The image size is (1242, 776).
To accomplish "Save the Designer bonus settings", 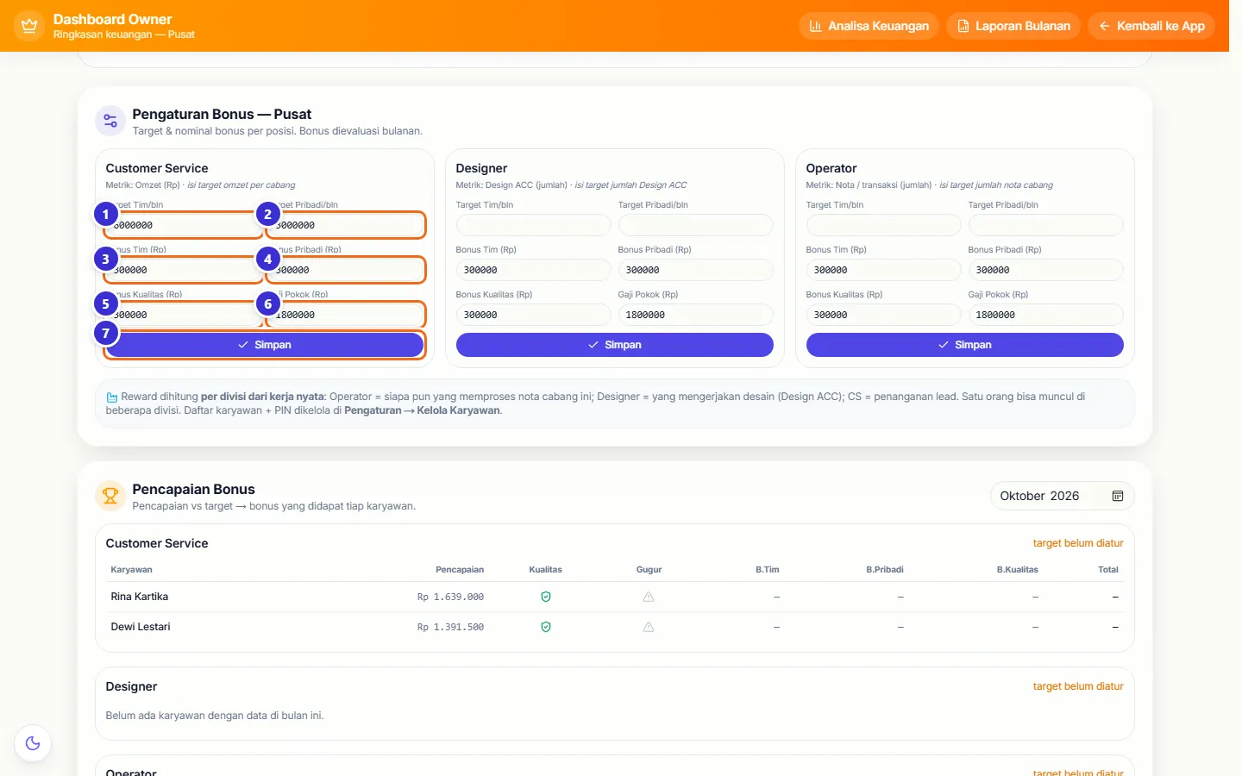I will pyautogui.click(x=614, y=345).
